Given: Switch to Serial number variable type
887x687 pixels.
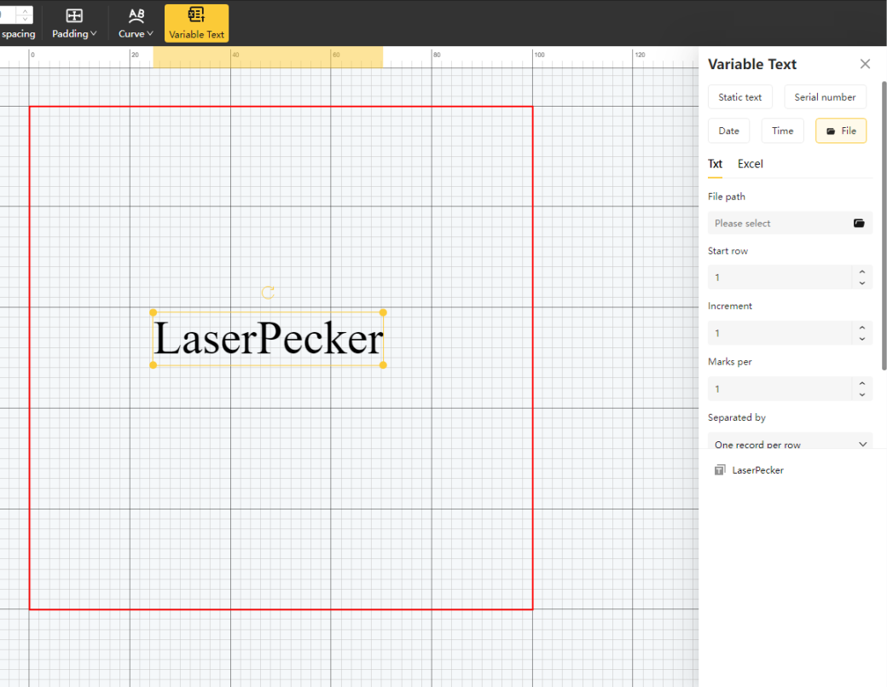Looking at the screenshot, I should (x=825, y=96).
